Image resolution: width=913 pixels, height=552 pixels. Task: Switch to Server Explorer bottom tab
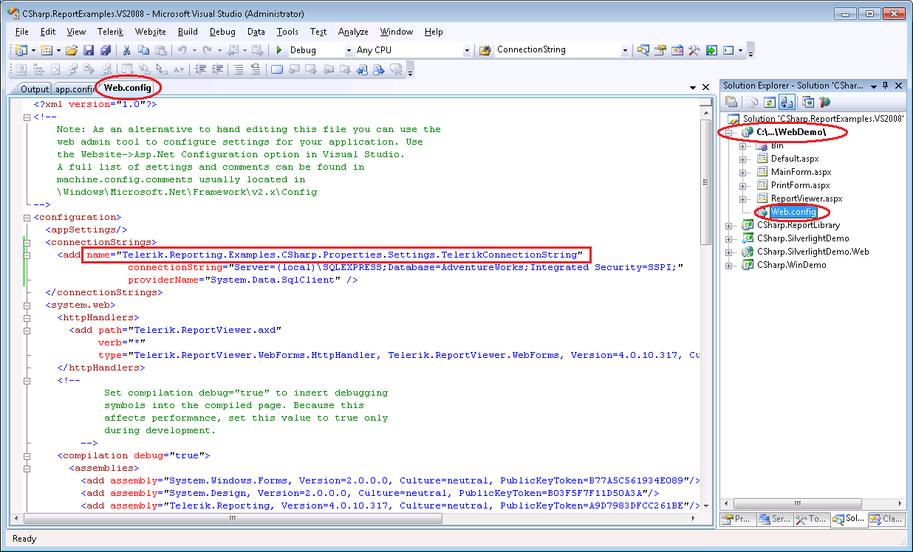(775, 519)
